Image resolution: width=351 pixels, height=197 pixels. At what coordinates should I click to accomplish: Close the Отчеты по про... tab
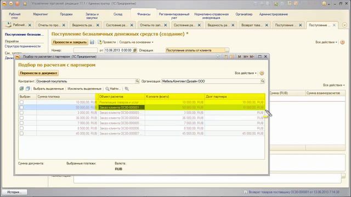pos(64,25)
